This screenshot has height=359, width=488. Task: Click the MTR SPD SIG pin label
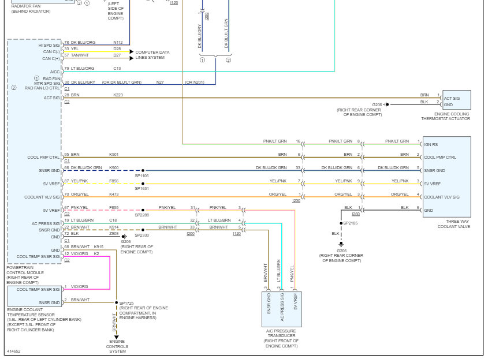47,83
